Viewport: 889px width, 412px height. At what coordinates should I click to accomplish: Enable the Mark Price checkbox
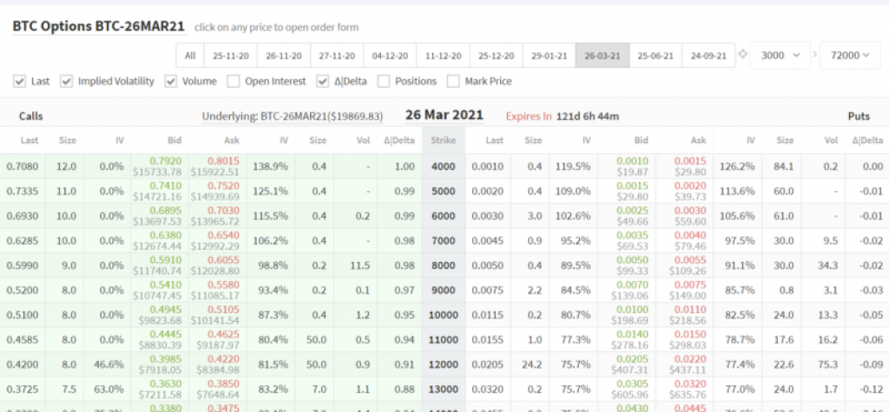(x=453, y=82)
